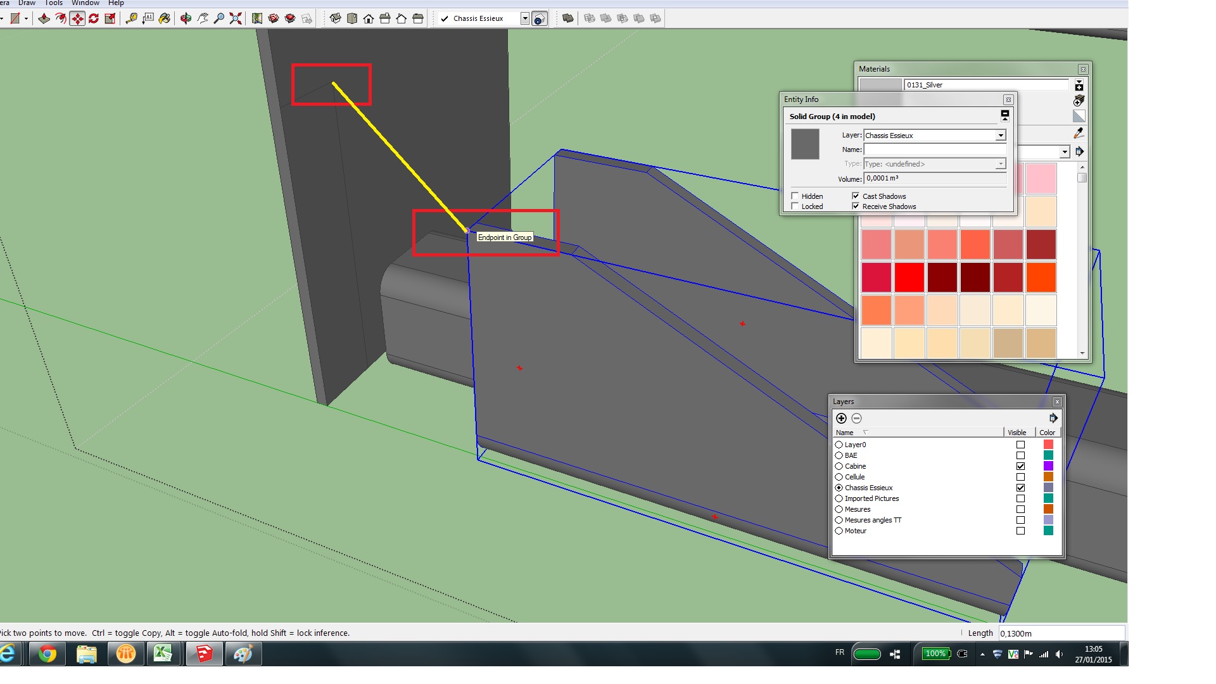
Task: Select the Push/Pull tool
Action: point(44,18)
